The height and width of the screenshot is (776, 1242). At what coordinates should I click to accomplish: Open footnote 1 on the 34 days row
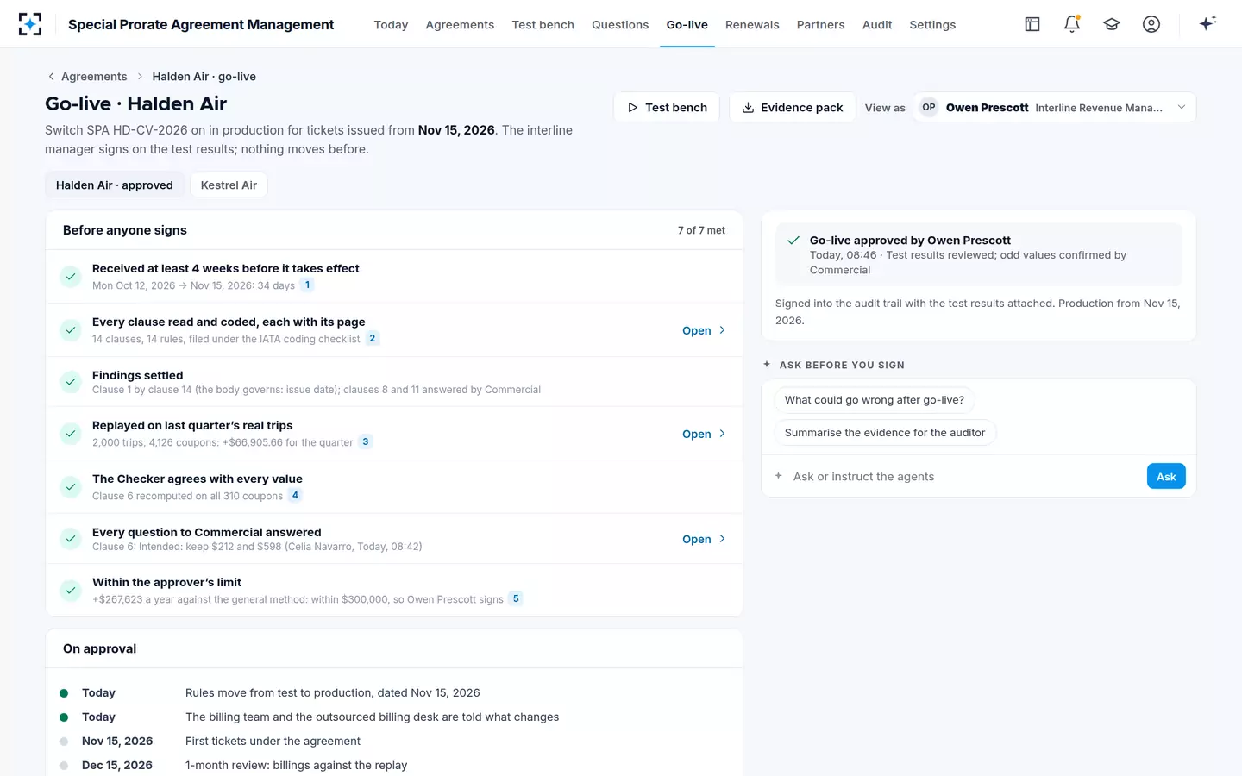pos(307,285)
